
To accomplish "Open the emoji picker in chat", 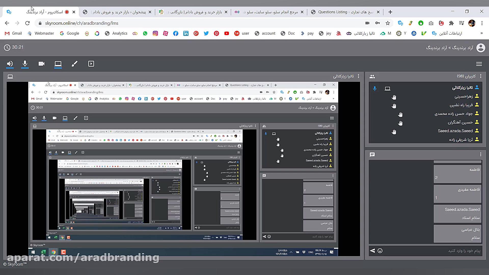I will coord(380,251).
